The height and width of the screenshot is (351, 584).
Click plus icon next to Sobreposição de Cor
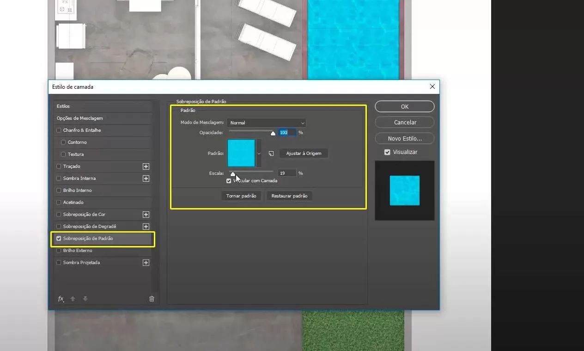pos(146,215)
